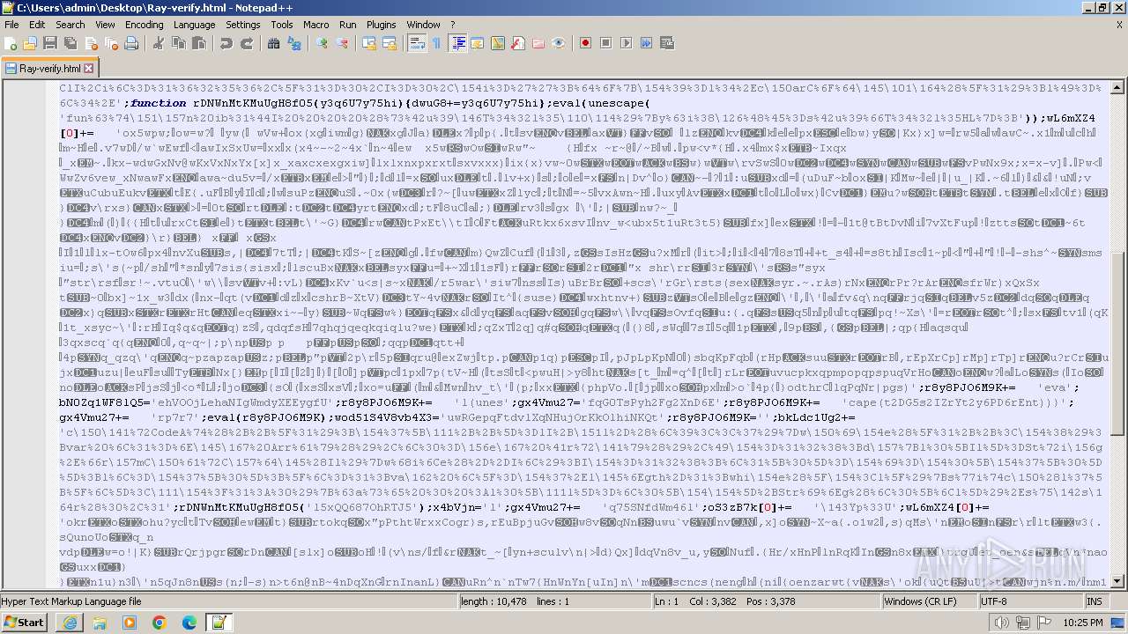
Task: Open the Tools menu
Action: [282, 25]
